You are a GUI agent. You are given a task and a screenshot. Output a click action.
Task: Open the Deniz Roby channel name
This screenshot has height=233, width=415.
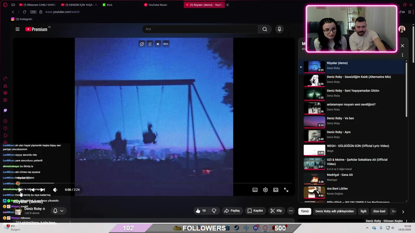[33, 209]
